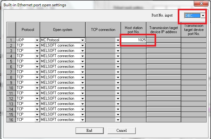Screen dimensions: 211x139
Task: Expand MC Protocol open system dropdown
Action: tap(82, 40)
